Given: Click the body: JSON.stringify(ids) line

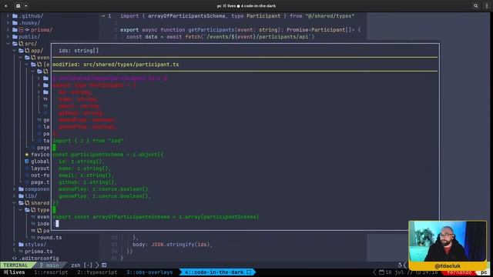Looking at the screenshot, I should point(173,245).
